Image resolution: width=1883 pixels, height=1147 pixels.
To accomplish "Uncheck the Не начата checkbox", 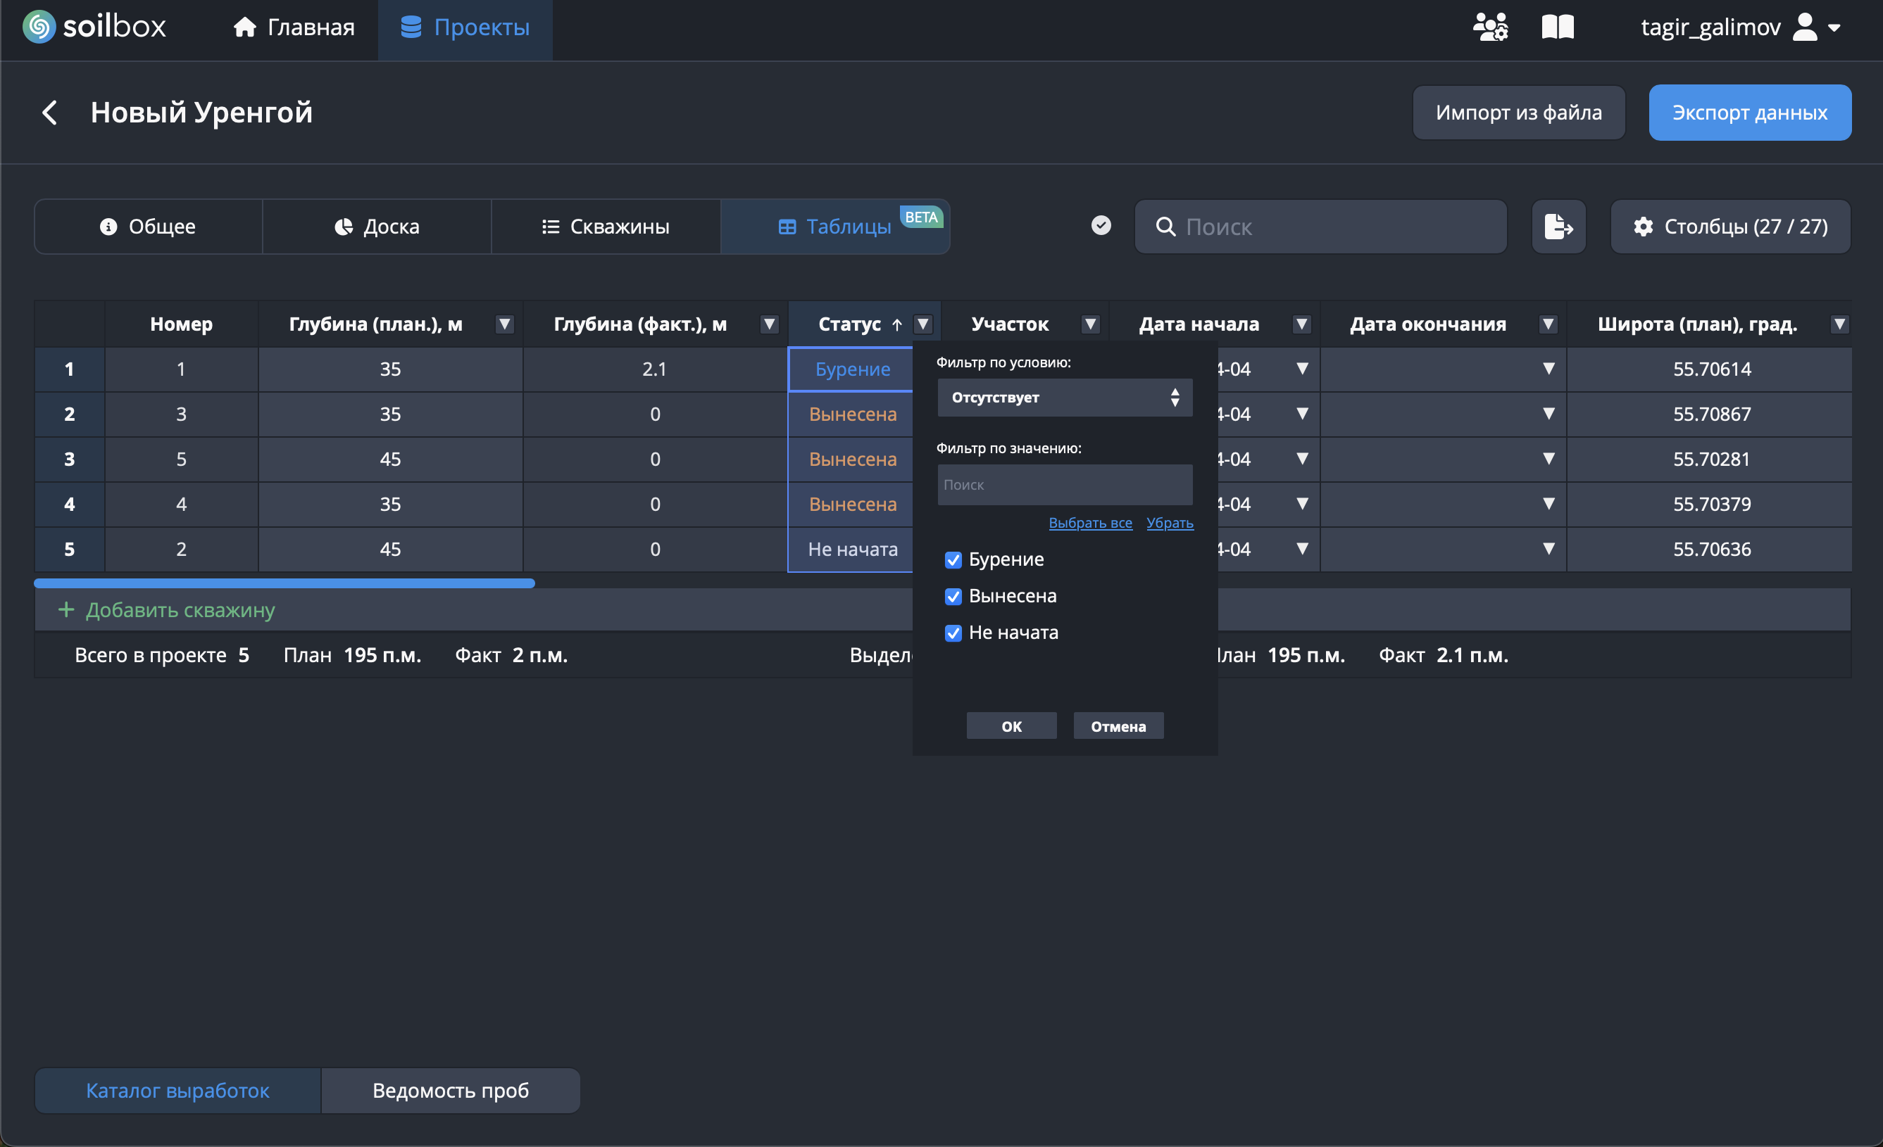I will pyautogui.click(x=952, y=633).
